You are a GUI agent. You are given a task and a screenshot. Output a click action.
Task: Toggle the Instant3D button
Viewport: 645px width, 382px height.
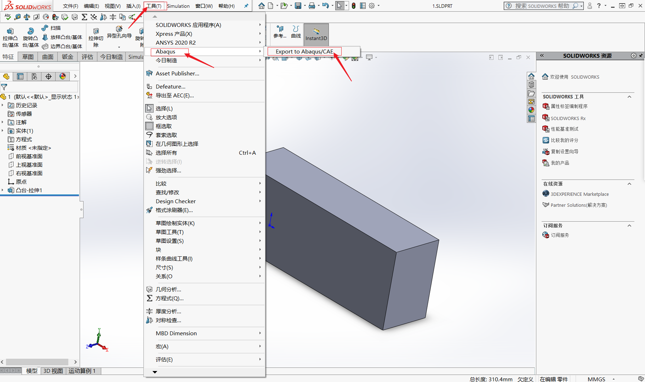pyautogui.click(x=316, y=34)
